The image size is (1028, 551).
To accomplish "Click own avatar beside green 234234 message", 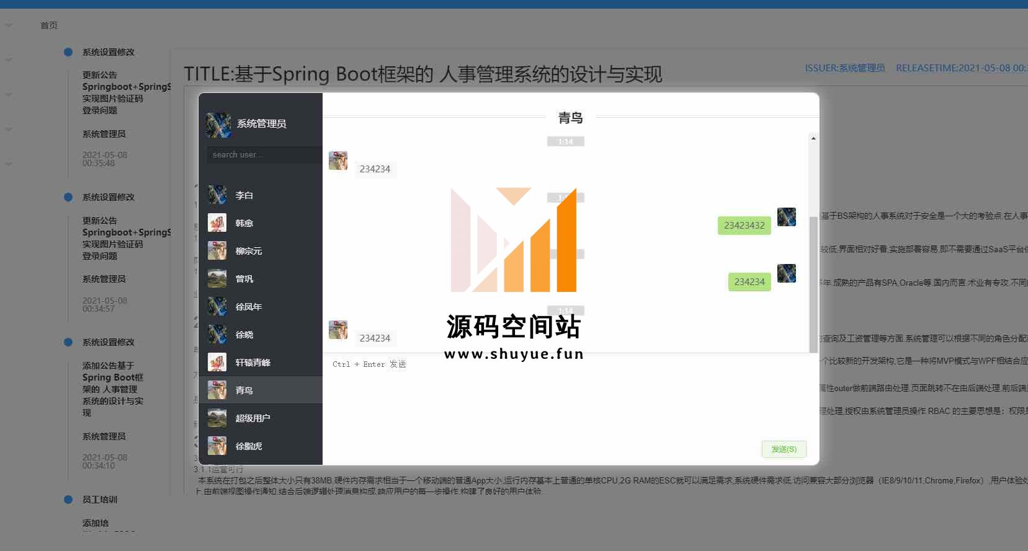I will coord(787,273).
